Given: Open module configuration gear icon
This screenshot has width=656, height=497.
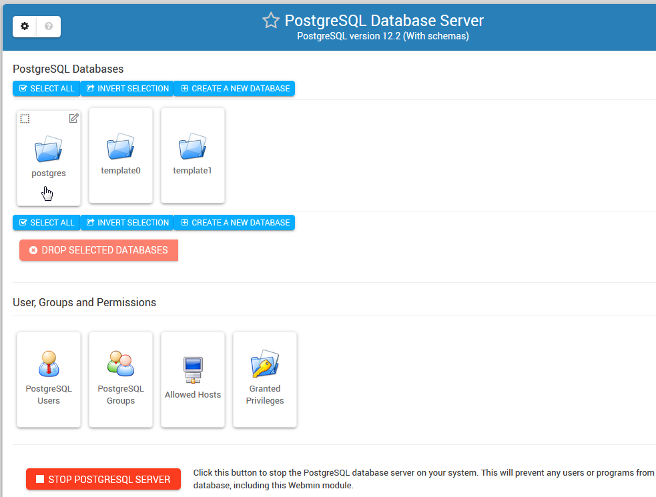Looking at the screenshot, I should pyautogui.click(x=25, y=27).
